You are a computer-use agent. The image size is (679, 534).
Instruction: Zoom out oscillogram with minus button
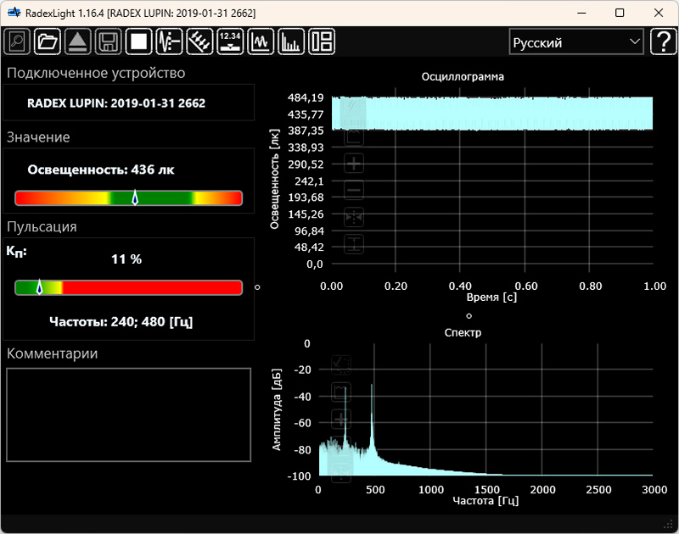pyautogui.click(x=354, y=191)
